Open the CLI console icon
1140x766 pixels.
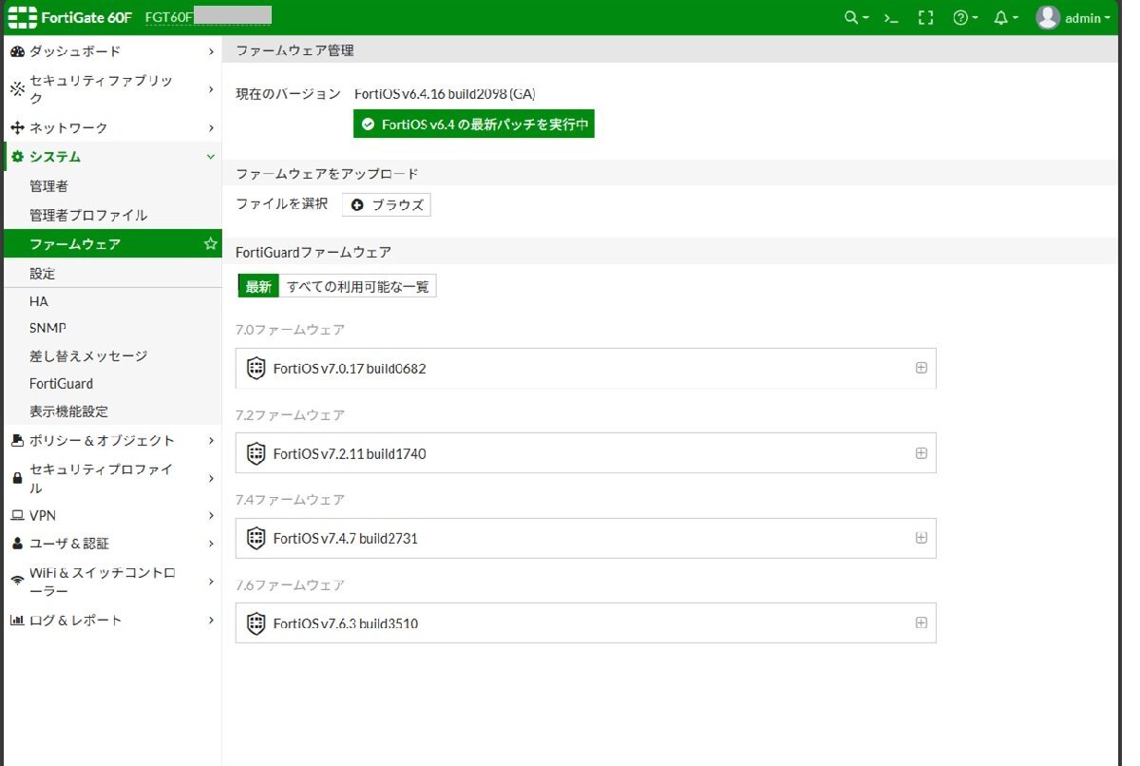click(x=891, y=18)
